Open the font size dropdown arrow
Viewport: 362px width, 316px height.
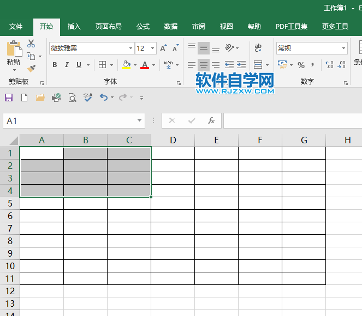click(152, 48)
